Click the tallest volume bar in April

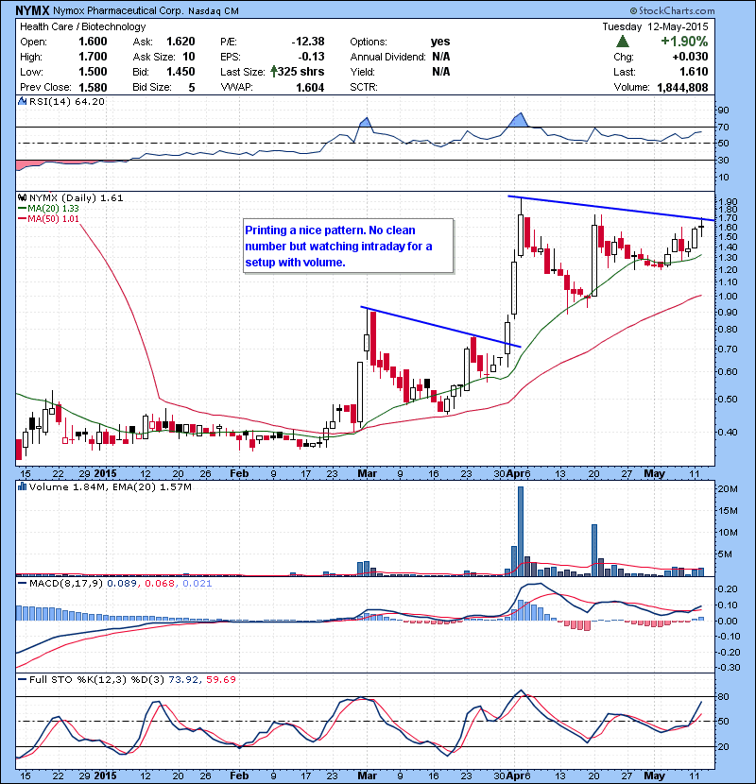521,531
